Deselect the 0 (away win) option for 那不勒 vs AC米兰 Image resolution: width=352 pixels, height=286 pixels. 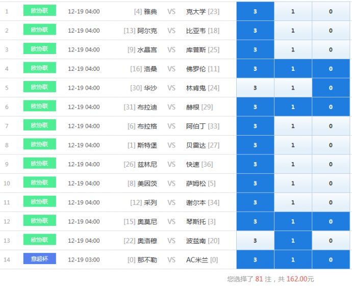331,260
